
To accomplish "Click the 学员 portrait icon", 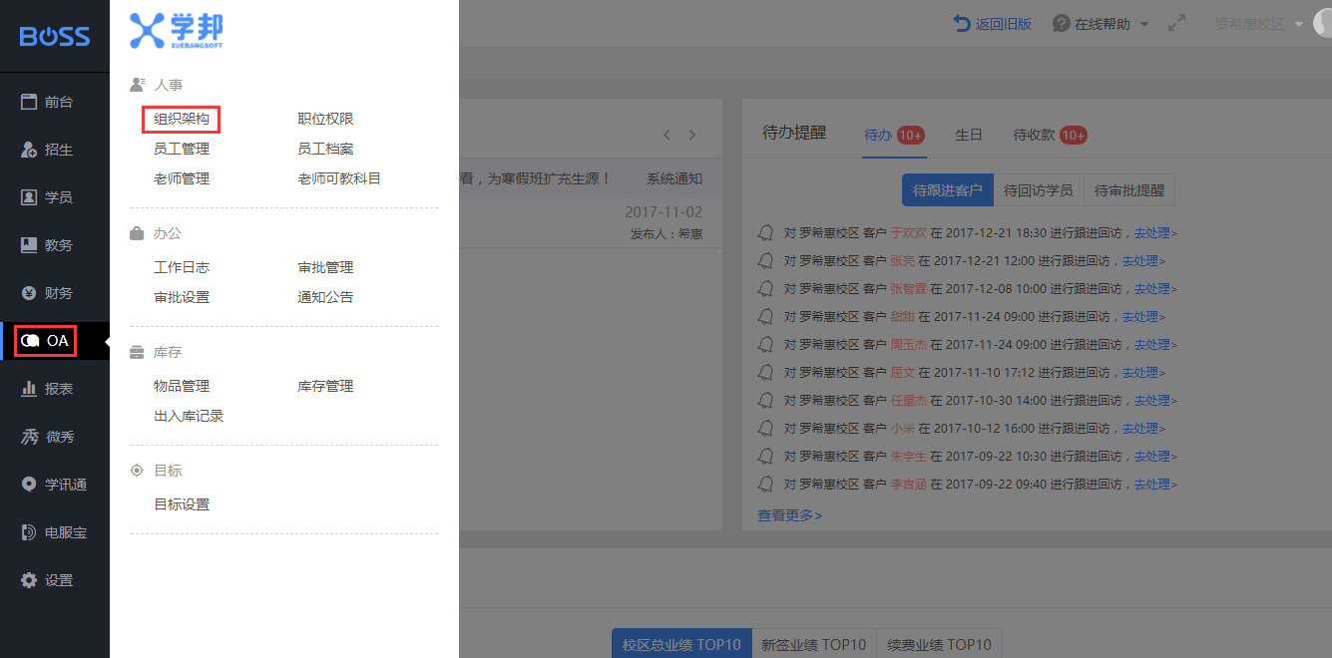I will [x=29, y=197].
